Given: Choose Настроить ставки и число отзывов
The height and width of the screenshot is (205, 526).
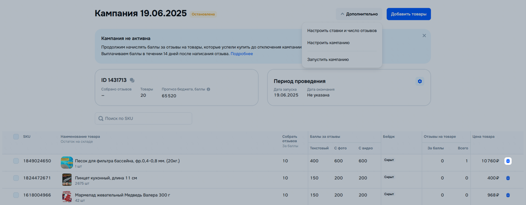Looking at the screenshot, I should pyautogui.click(x=342, y=31).
